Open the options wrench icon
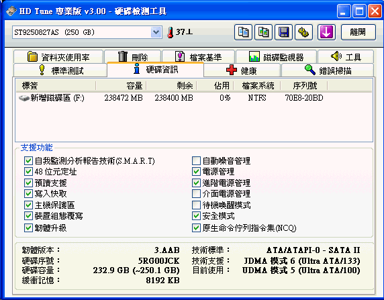Image resolution: width=384 pixels, height=300 pixels. (x=303, y=32)
